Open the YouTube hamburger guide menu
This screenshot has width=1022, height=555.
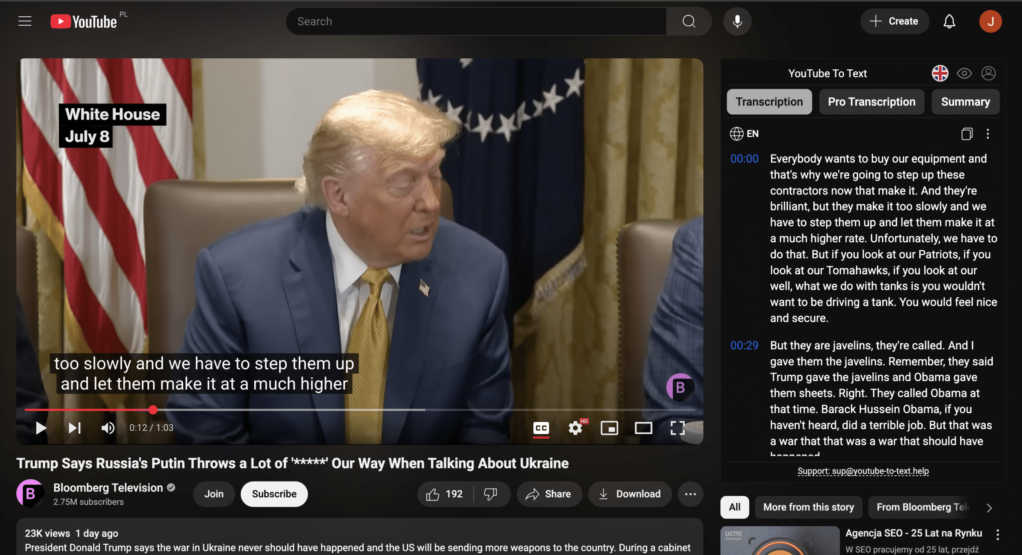[x=25, y=21]
